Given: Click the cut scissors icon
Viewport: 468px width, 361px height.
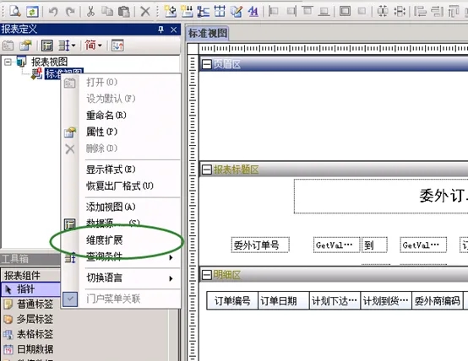Looking at the screenshot, I should [90, 11].
